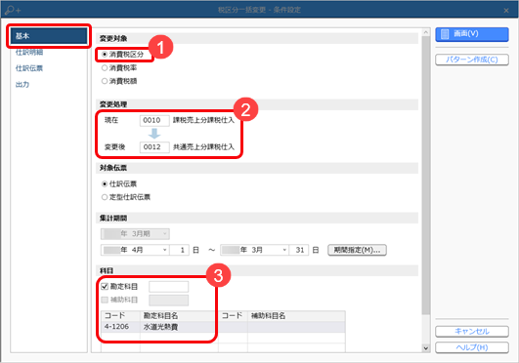Click the 期間指定(M)... button
519x363 pixels.
coord(357,250)
